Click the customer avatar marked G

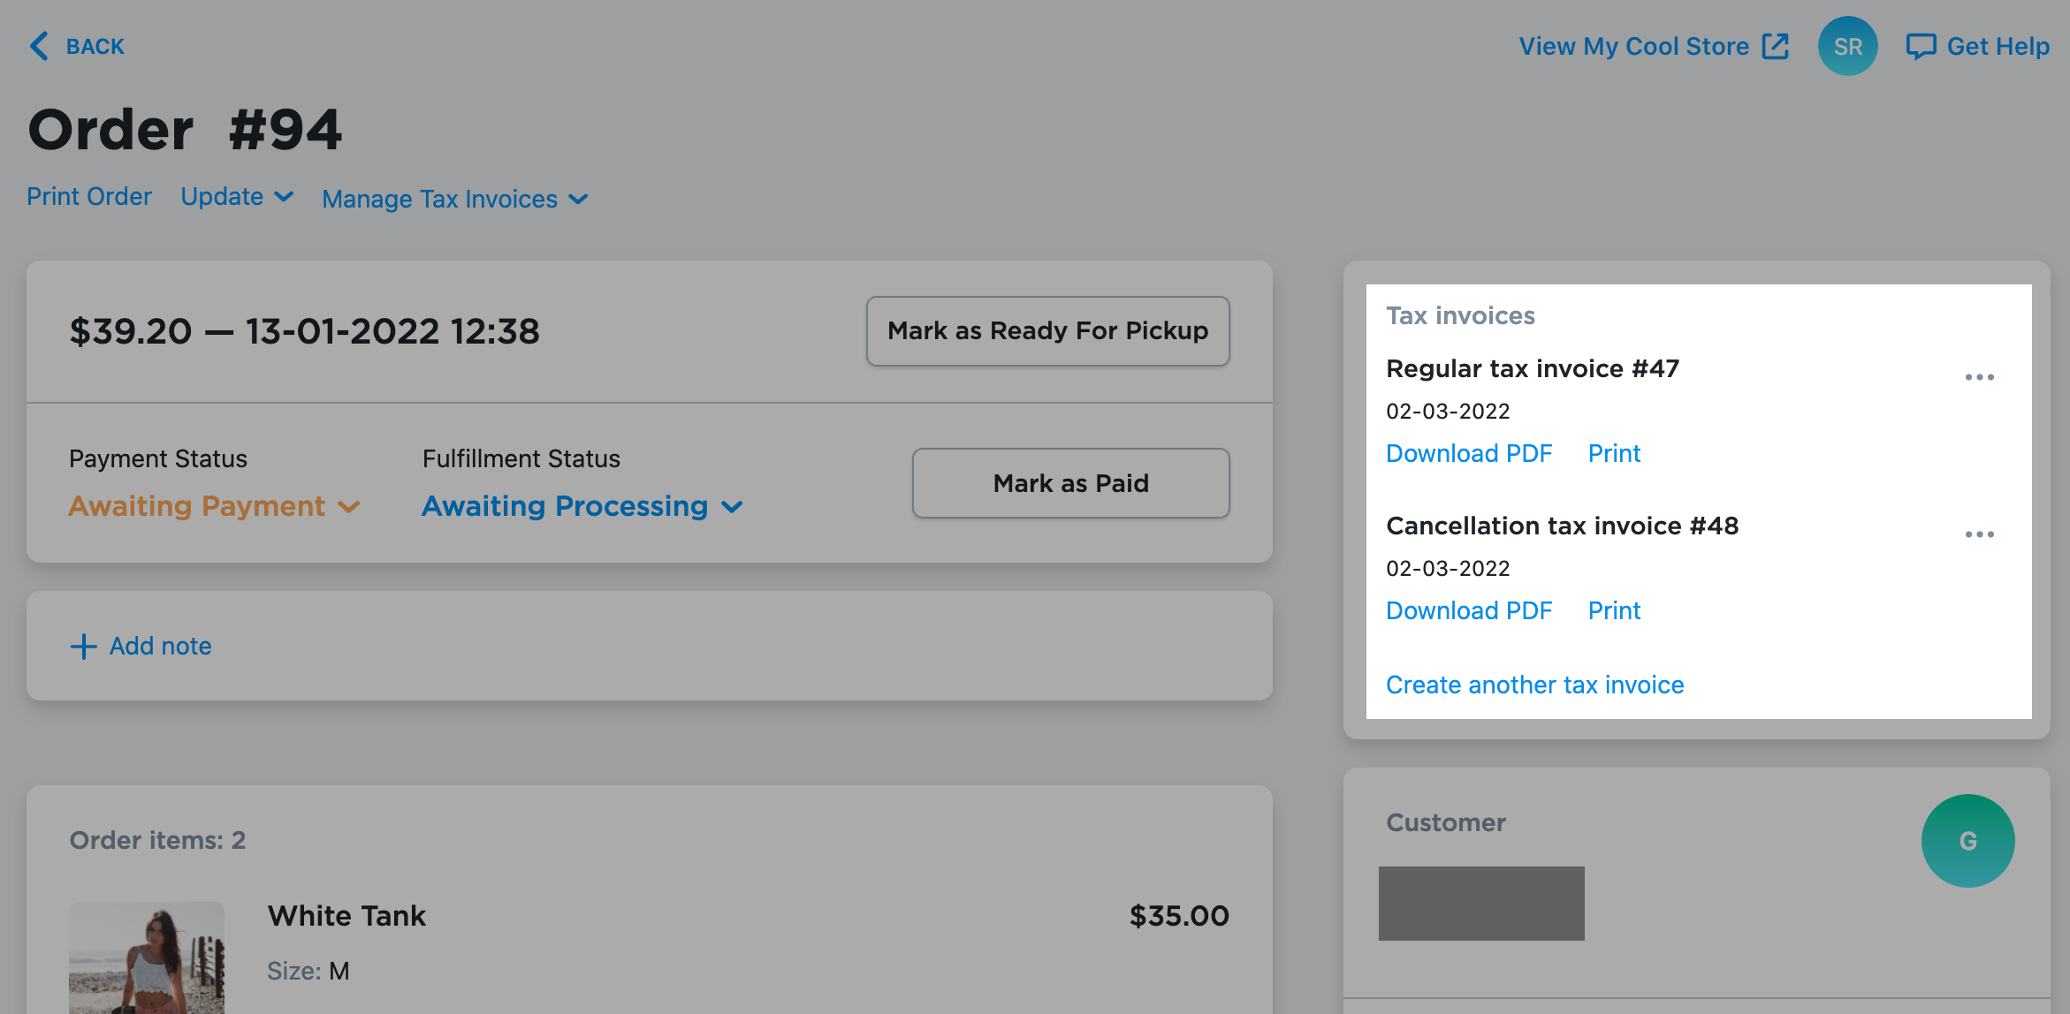[x=1967, y=841]
